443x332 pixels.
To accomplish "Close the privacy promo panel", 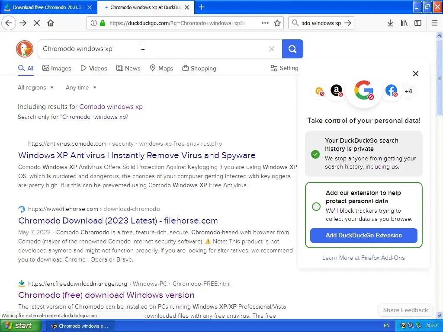I will click(416, 73).
